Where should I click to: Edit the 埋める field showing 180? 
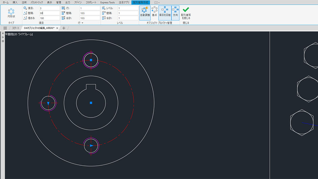[49, 18]
